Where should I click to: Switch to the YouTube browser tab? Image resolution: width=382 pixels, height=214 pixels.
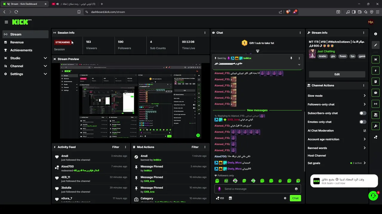(x=73, y=4)
